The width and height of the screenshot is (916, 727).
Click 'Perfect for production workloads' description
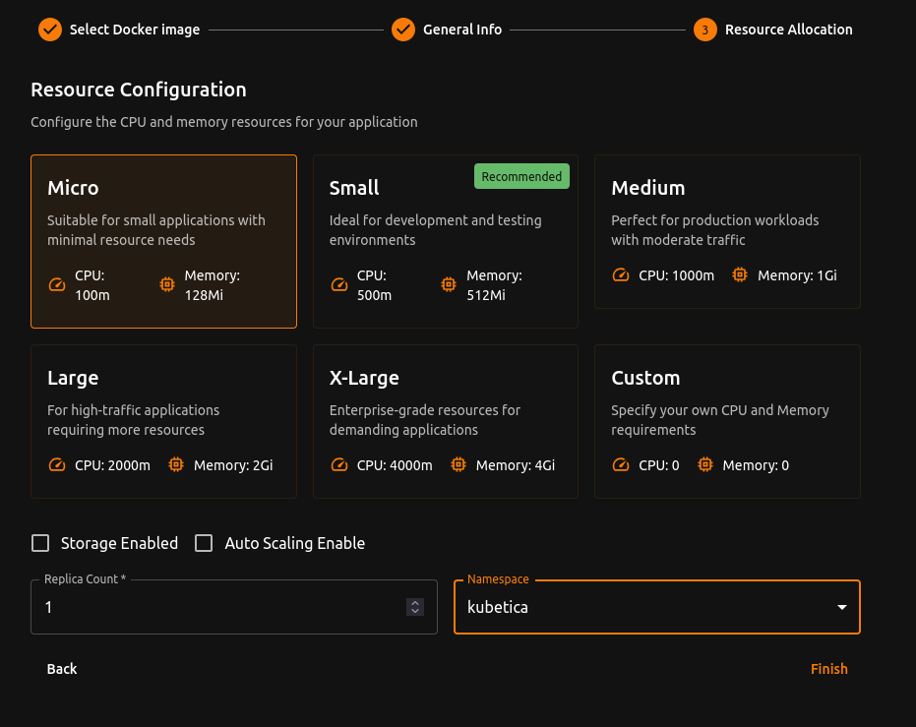tap(715, 230)
